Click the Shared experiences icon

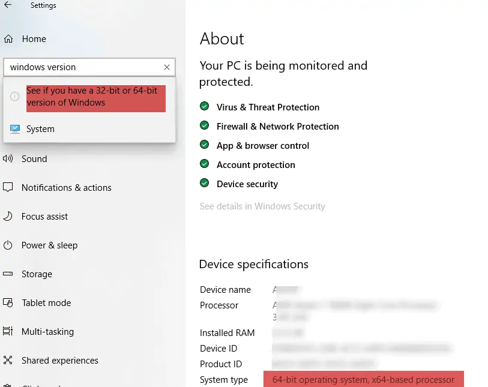click(8, 361)
